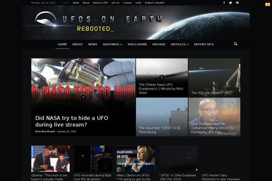
Task: Open 'UFOs in Chile Explained' headline text
Action: (177, 177)
